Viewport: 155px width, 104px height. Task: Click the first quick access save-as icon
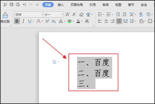click(5, 5)
